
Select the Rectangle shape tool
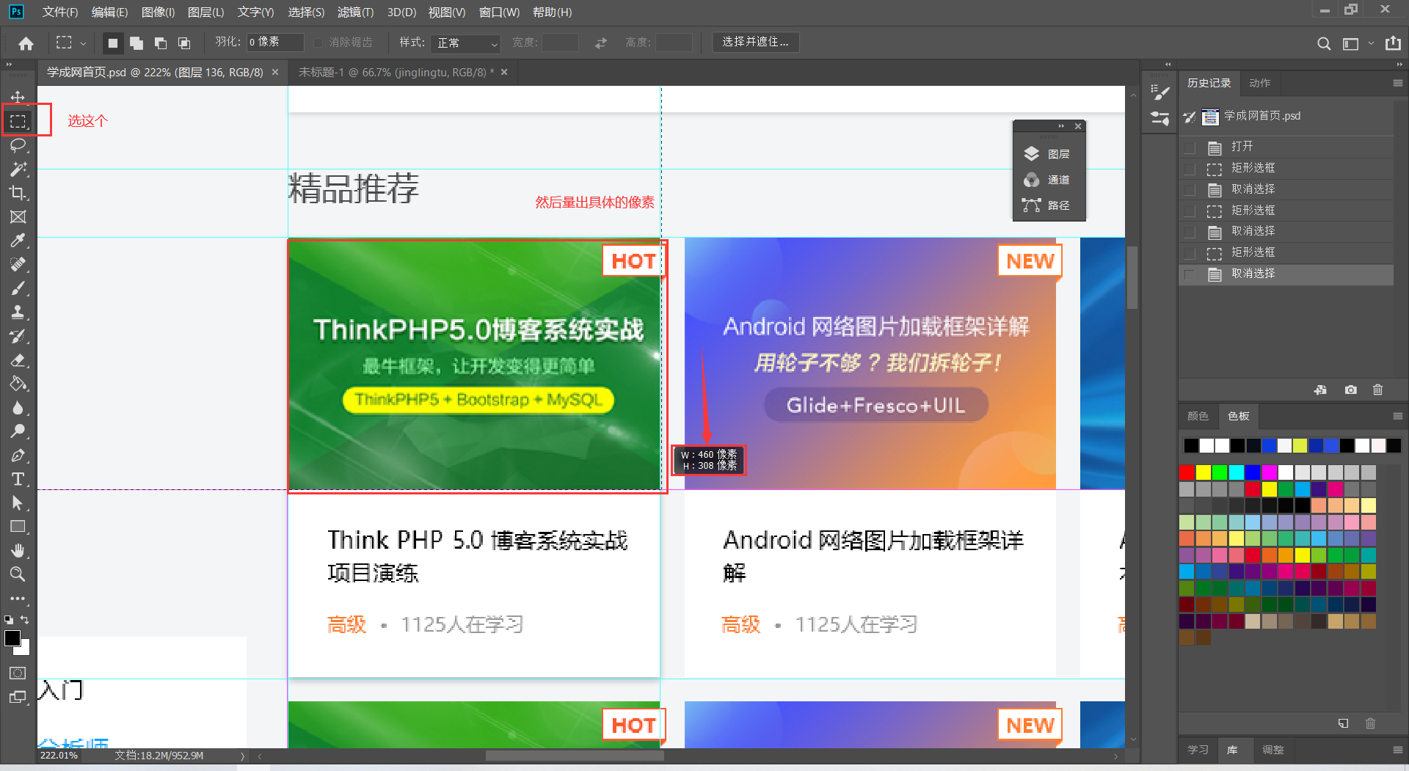click(x=18, y=527)
